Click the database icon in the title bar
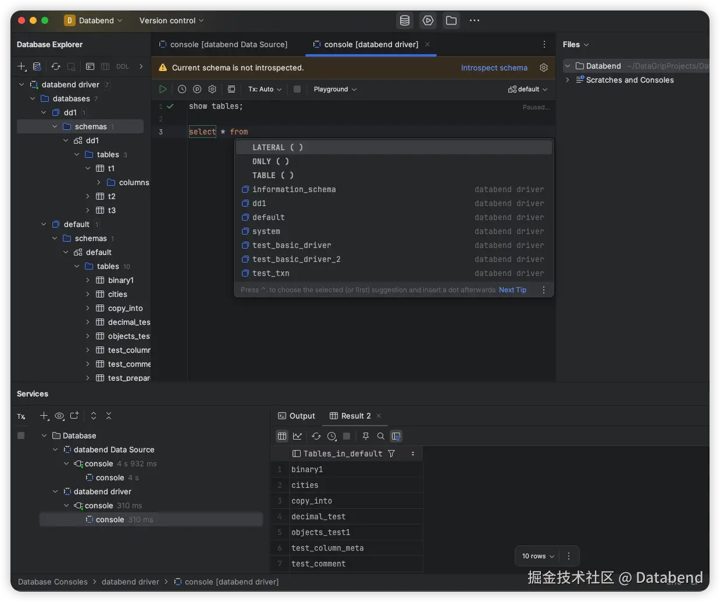Viewport: 720px width, 602px height. pyautogui.click(x=405, y=20)
